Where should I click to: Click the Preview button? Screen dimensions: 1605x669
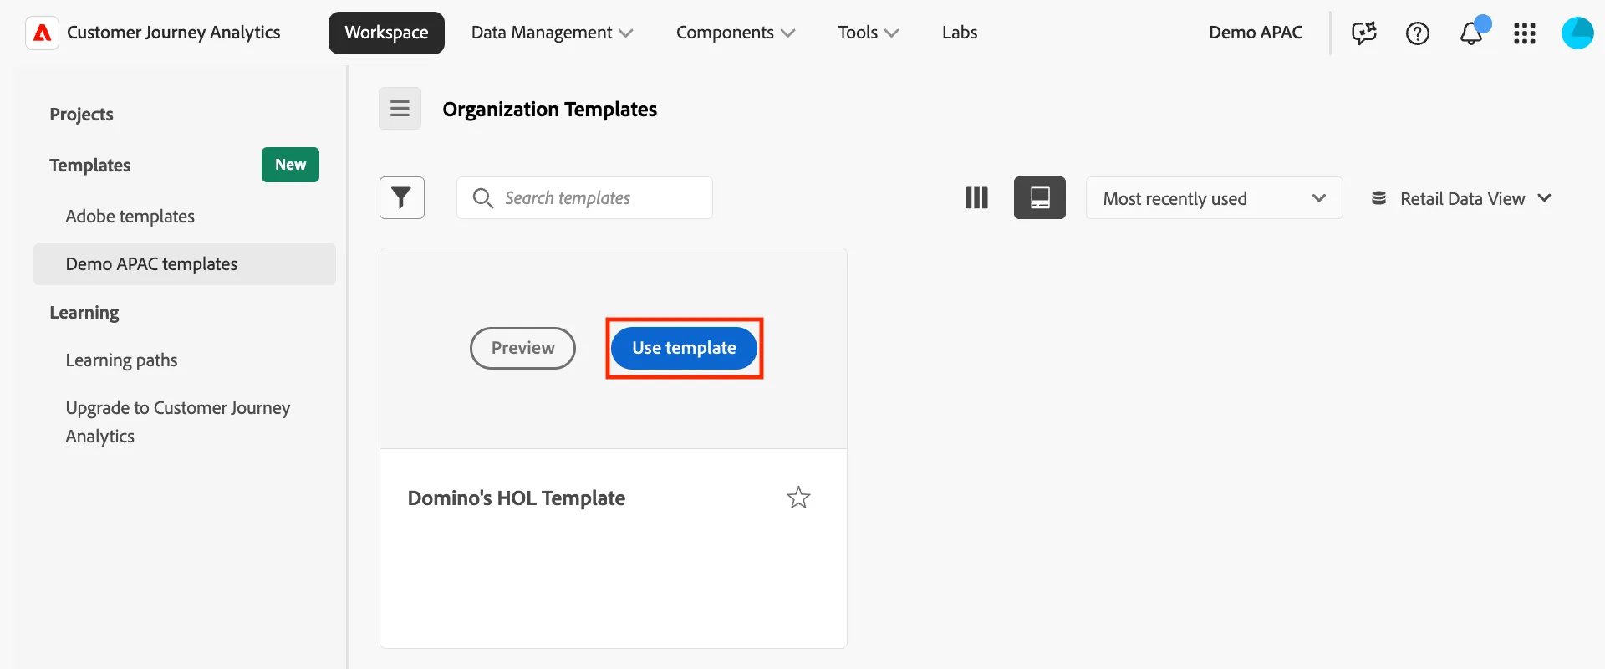pos(522,348)
